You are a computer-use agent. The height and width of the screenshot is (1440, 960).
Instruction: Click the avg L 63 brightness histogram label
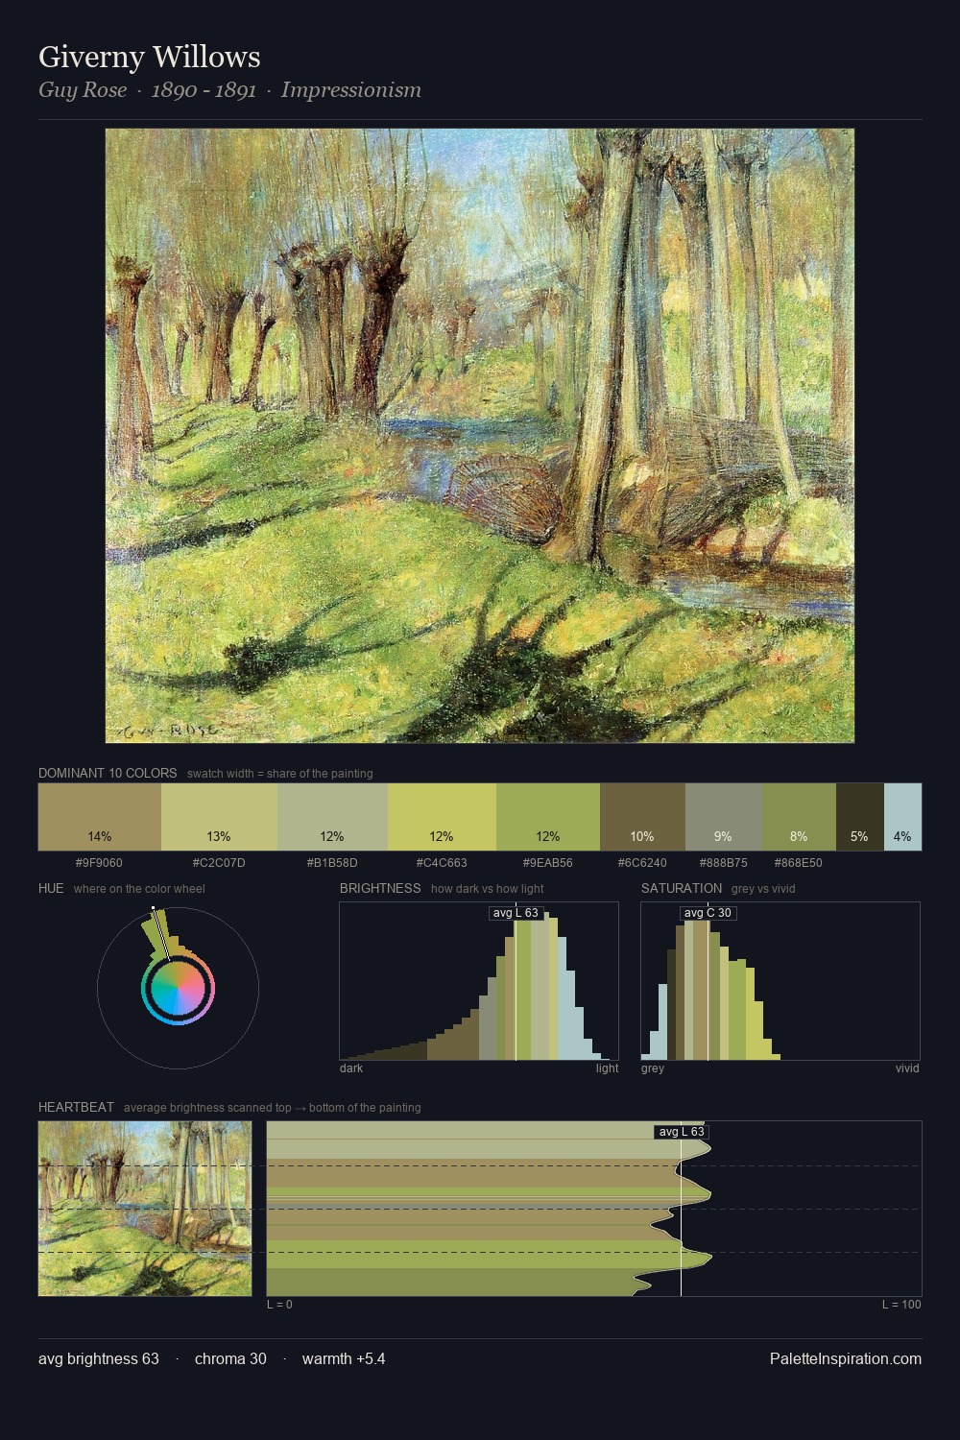click(x=516, y=913)
